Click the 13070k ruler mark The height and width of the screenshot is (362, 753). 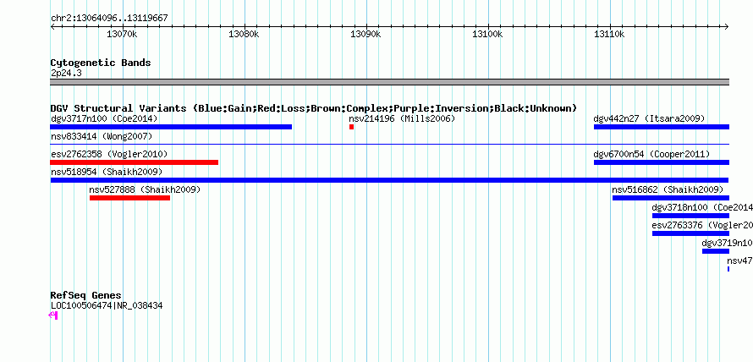click(x=123, y=35)
